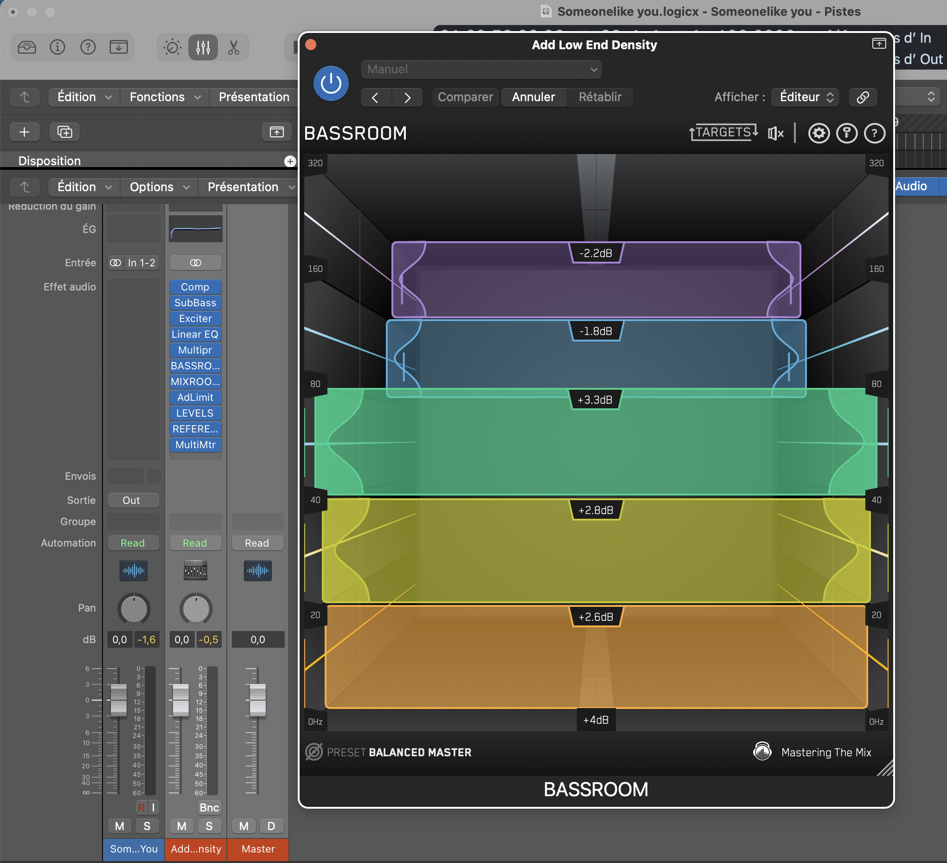Viewport: 947px width, 863px height.
Task: Open the AdLimit effect slot
Action: coord(195,397)
